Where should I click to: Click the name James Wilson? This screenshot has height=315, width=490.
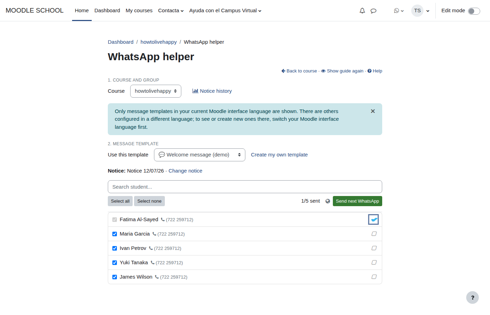click(136, 277)
